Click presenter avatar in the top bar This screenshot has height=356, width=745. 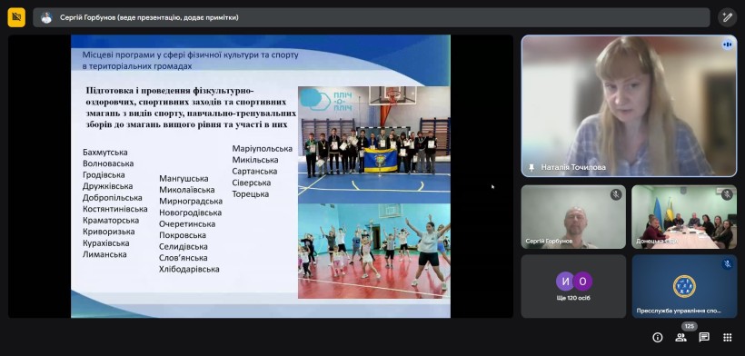pyautogui.click(x=46, y=17)
